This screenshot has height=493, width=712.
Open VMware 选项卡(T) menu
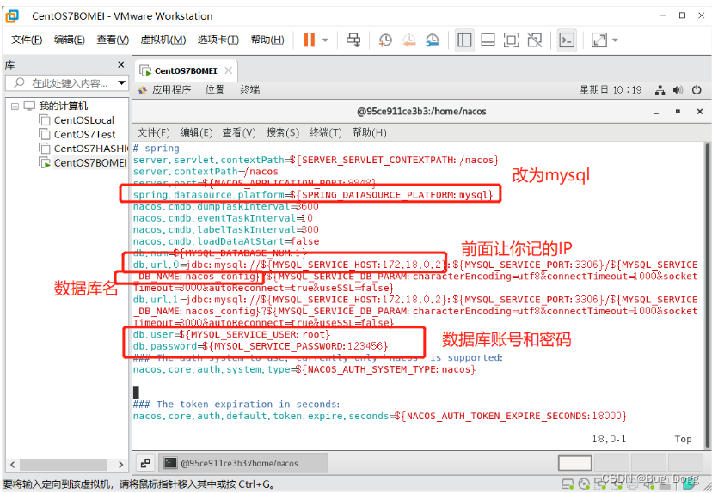(218, 40)
